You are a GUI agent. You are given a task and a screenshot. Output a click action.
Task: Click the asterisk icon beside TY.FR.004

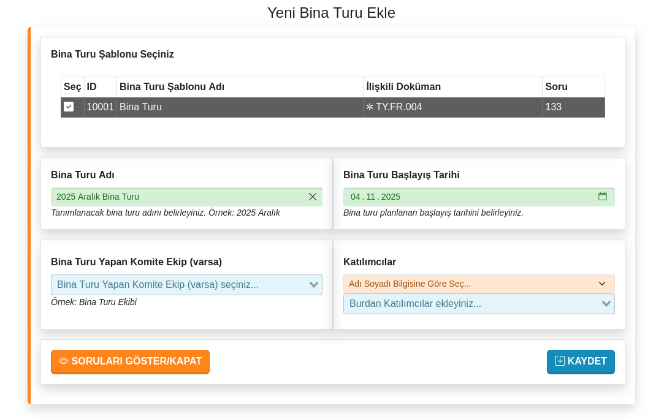[x=370, y=107]
